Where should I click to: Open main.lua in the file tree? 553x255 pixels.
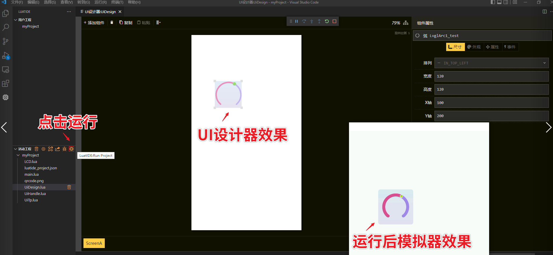click(x=32, y=174)
